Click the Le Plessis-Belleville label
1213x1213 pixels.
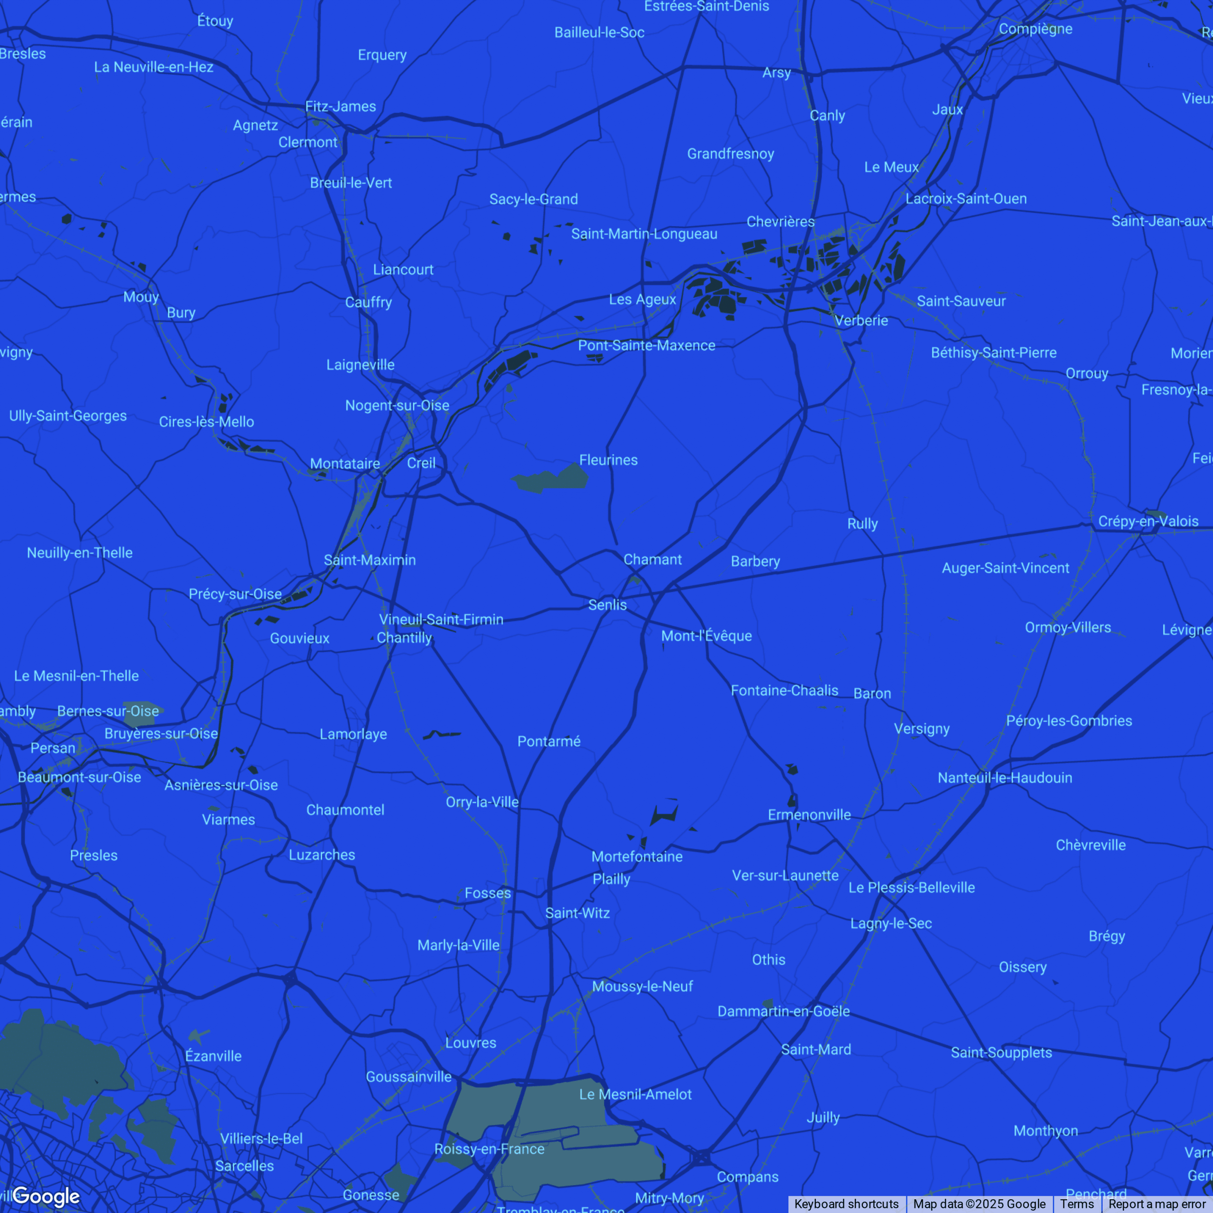[911, 887]
